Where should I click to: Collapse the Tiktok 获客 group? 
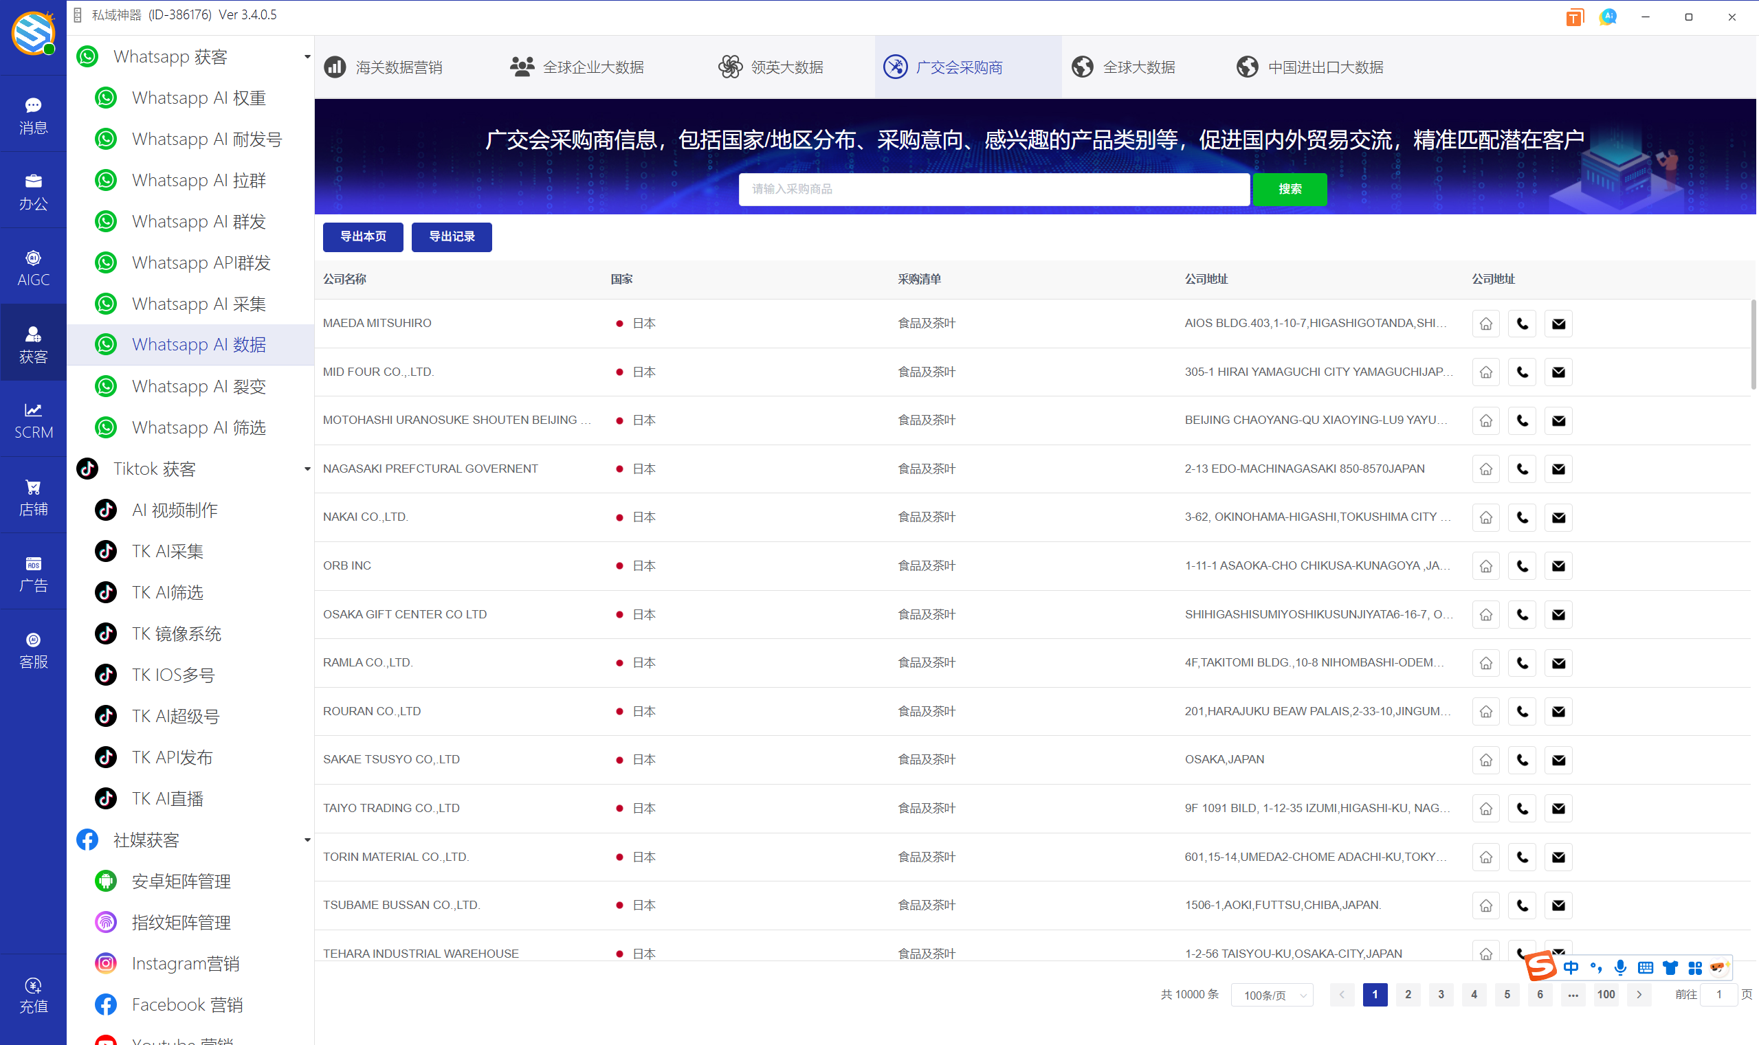307,469
